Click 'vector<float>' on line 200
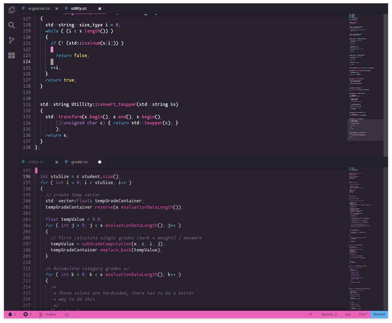This screenshot has height=323, width=392. click(75, 201)
